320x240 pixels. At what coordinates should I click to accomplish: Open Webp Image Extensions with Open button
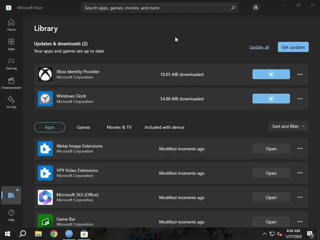[x=271, y=149]
